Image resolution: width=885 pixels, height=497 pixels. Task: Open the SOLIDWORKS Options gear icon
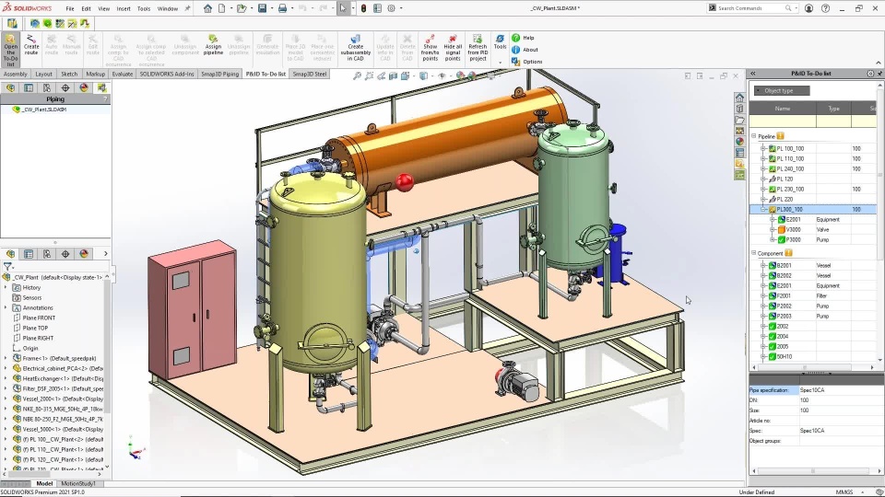click(x=391, y=8)
